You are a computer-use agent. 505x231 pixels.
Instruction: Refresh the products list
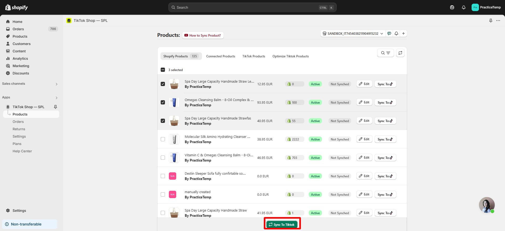coord(400,53)
